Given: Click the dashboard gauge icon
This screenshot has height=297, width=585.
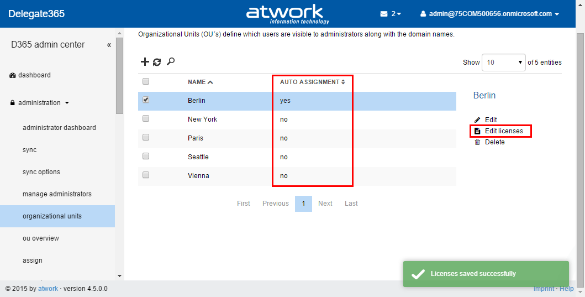Looking at the screenshot, I should 12,75.
